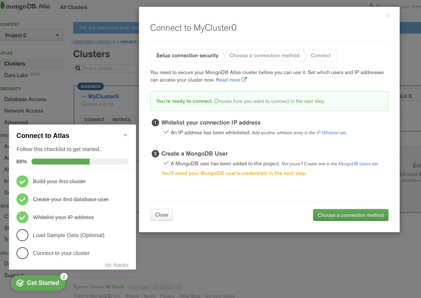The width and height of the screenshot is (421, 298).
Task: Open the IP Whitelist tab link
Action: pyautogui.click(x=331, y=133)
